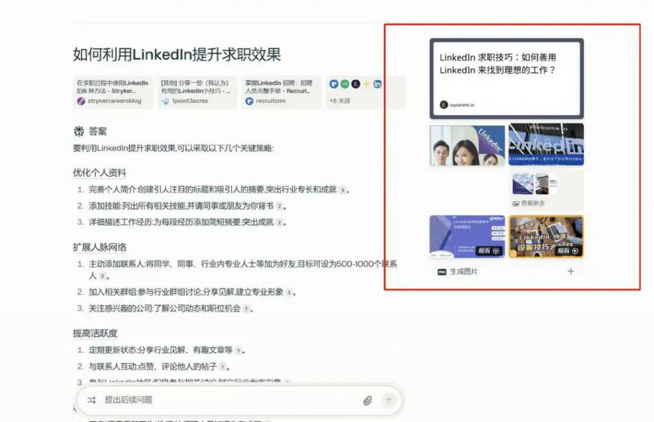Click citation 3 after 完善个人简介 line
This screenshot has height=422, width=654.
[342, 190]
